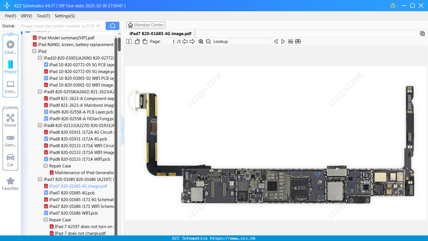
Task: Click the tree scrollbar up arrow
Action: pyautogui.click(x=119, y=34)
